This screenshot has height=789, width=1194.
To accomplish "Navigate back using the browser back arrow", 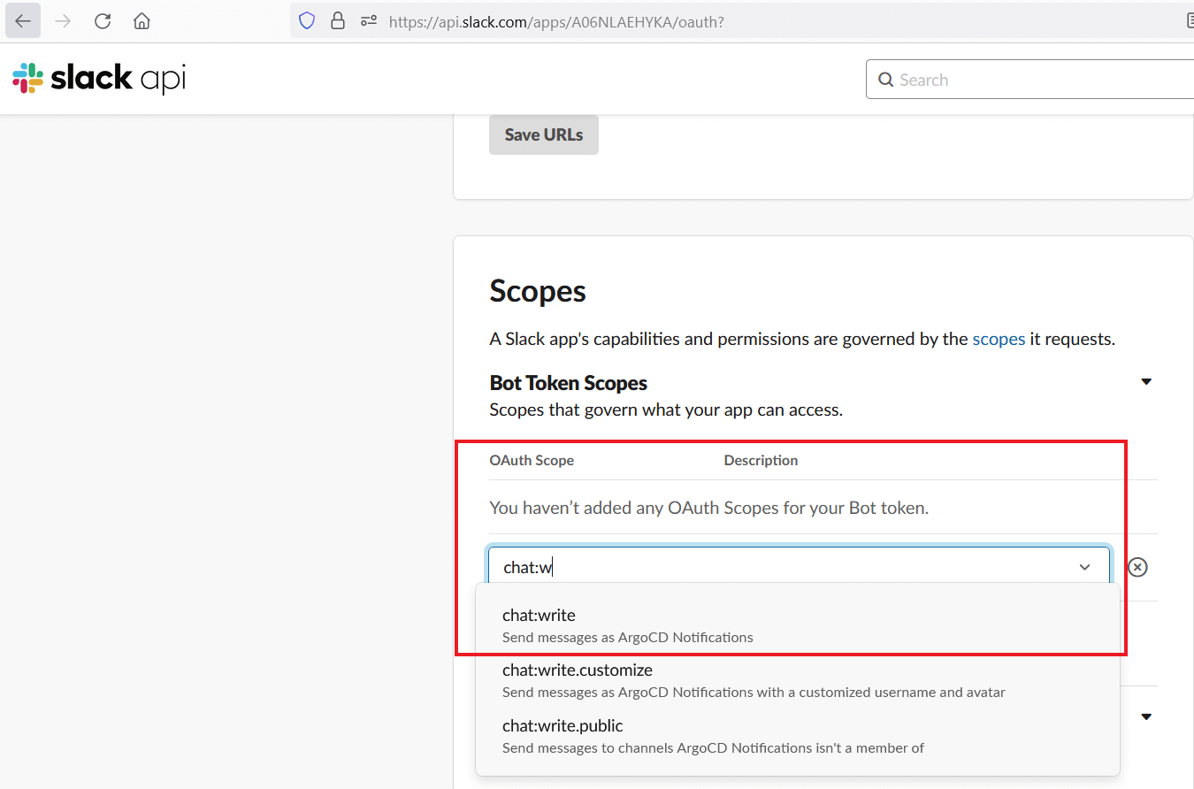I will click(23, 20).
